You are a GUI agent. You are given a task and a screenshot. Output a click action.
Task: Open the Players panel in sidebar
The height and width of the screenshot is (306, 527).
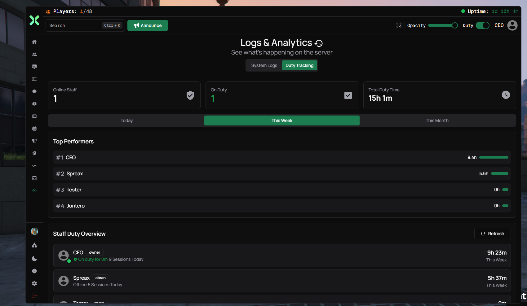point(34,54)
